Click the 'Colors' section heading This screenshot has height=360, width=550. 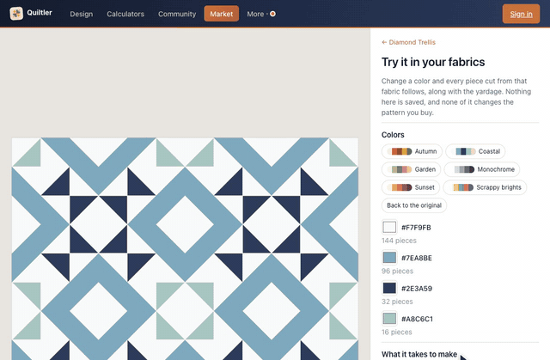[393, 135]
